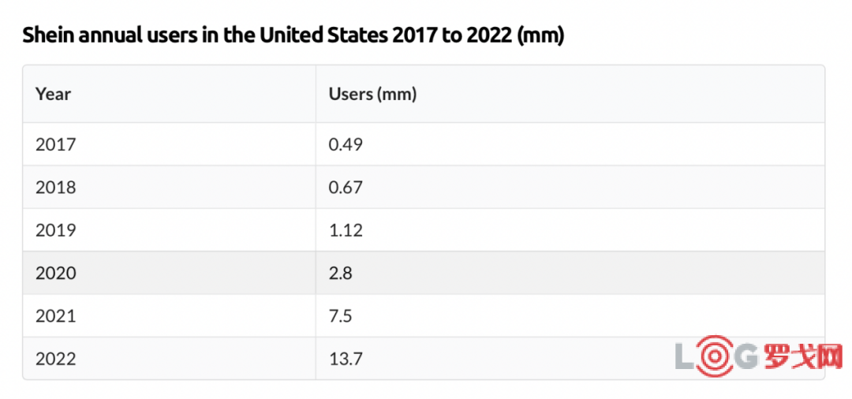
Task: Click the 0.67 users value
Action: pyautogui.click(x=346, y=188)
